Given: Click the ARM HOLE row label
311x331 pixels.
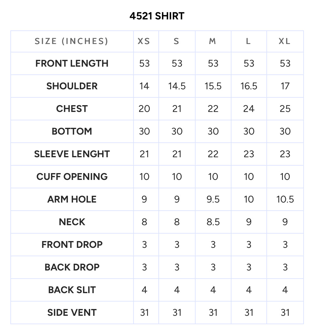Looking at the screenshot, I should (x=72, y=199).
